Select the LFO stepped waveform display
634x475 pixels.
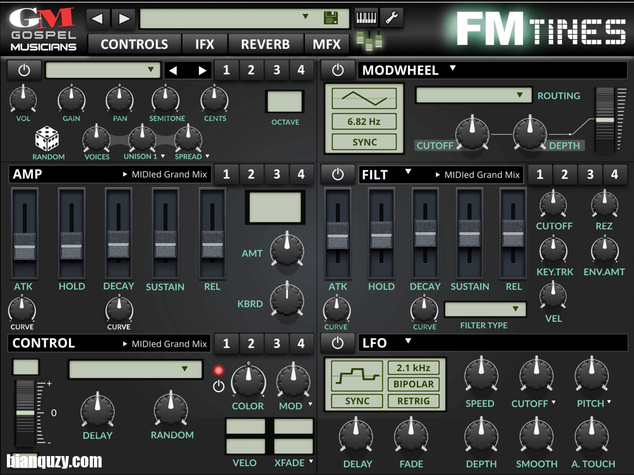tap(357, 376)
